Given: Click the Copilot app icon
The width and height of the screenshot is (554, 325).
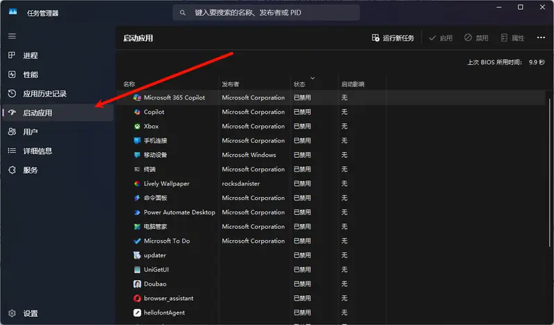Looking at the screenshot, I should tap(137, 112).
